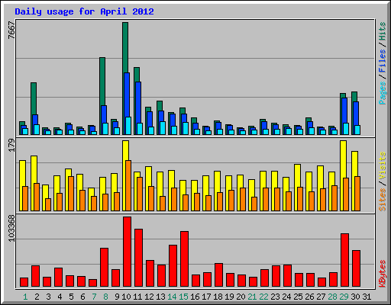
Task: Click the Visits legend label
Action: [x=383, y=165]
